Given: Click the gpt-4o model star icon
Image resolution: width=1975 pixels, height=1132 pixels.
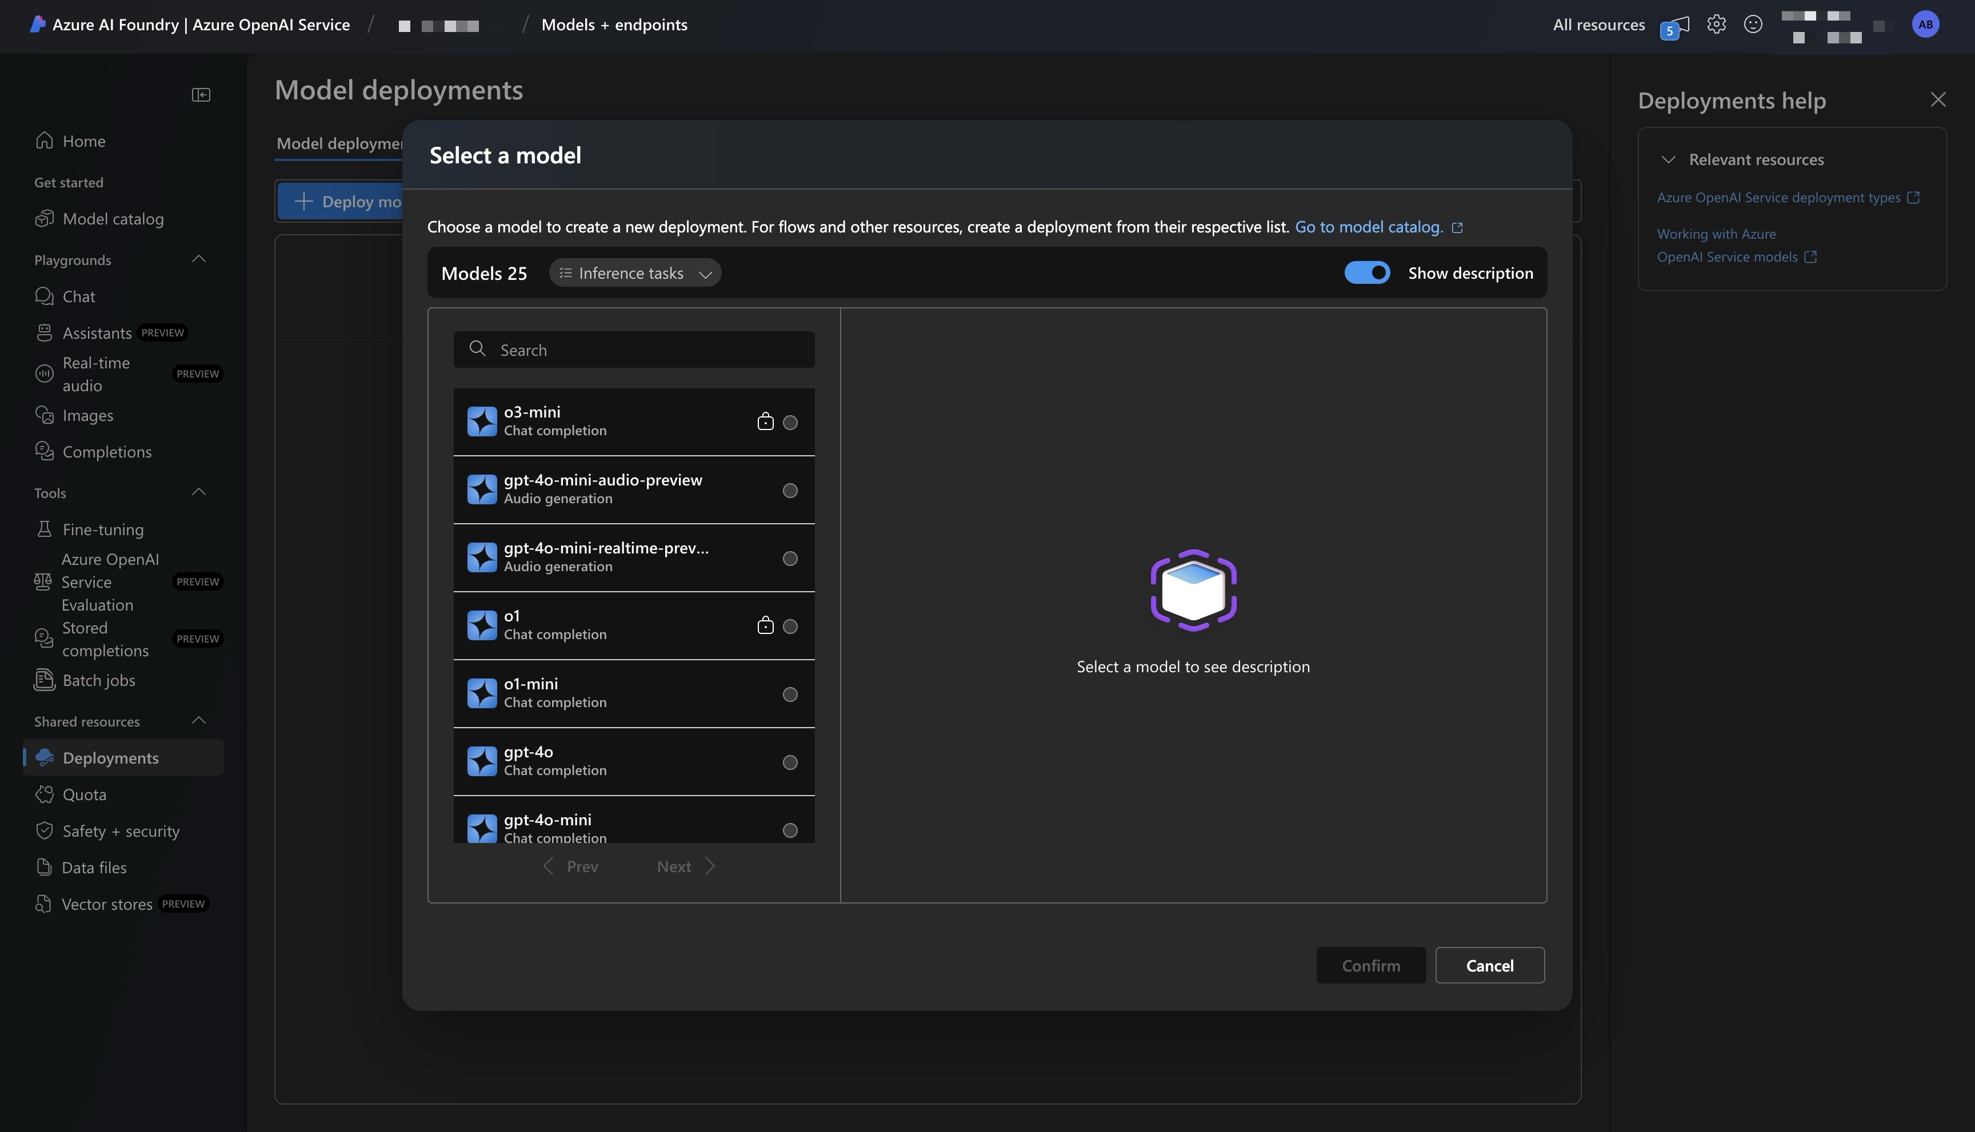Looking at the screenshot, I should tap(482, 761).
